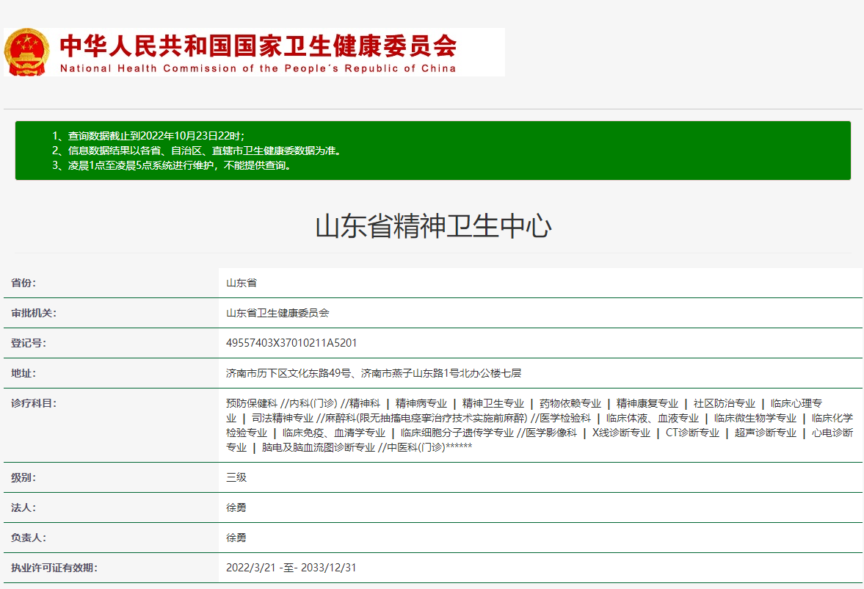Click the 省份 row label
864x589 pixels.
tap(23, 283)
